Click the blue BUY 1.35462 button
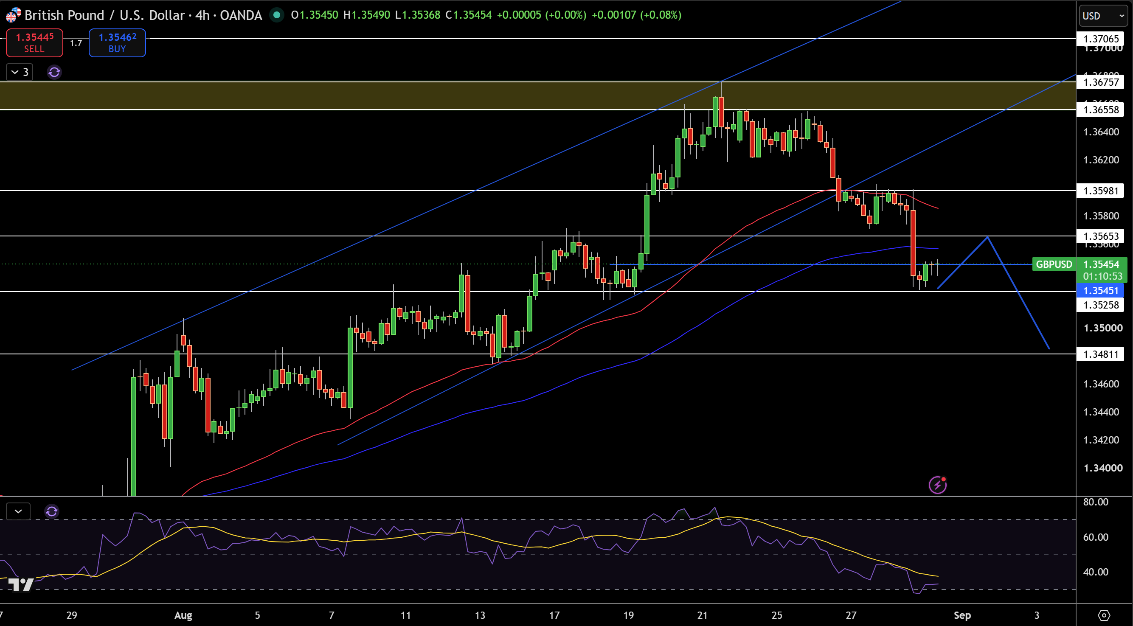Viewport: 1133px width, 626px height. coord(117,42)
